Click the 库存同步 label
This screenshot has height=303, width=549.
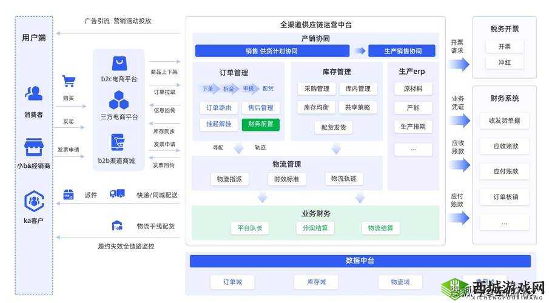pos(164,132)
